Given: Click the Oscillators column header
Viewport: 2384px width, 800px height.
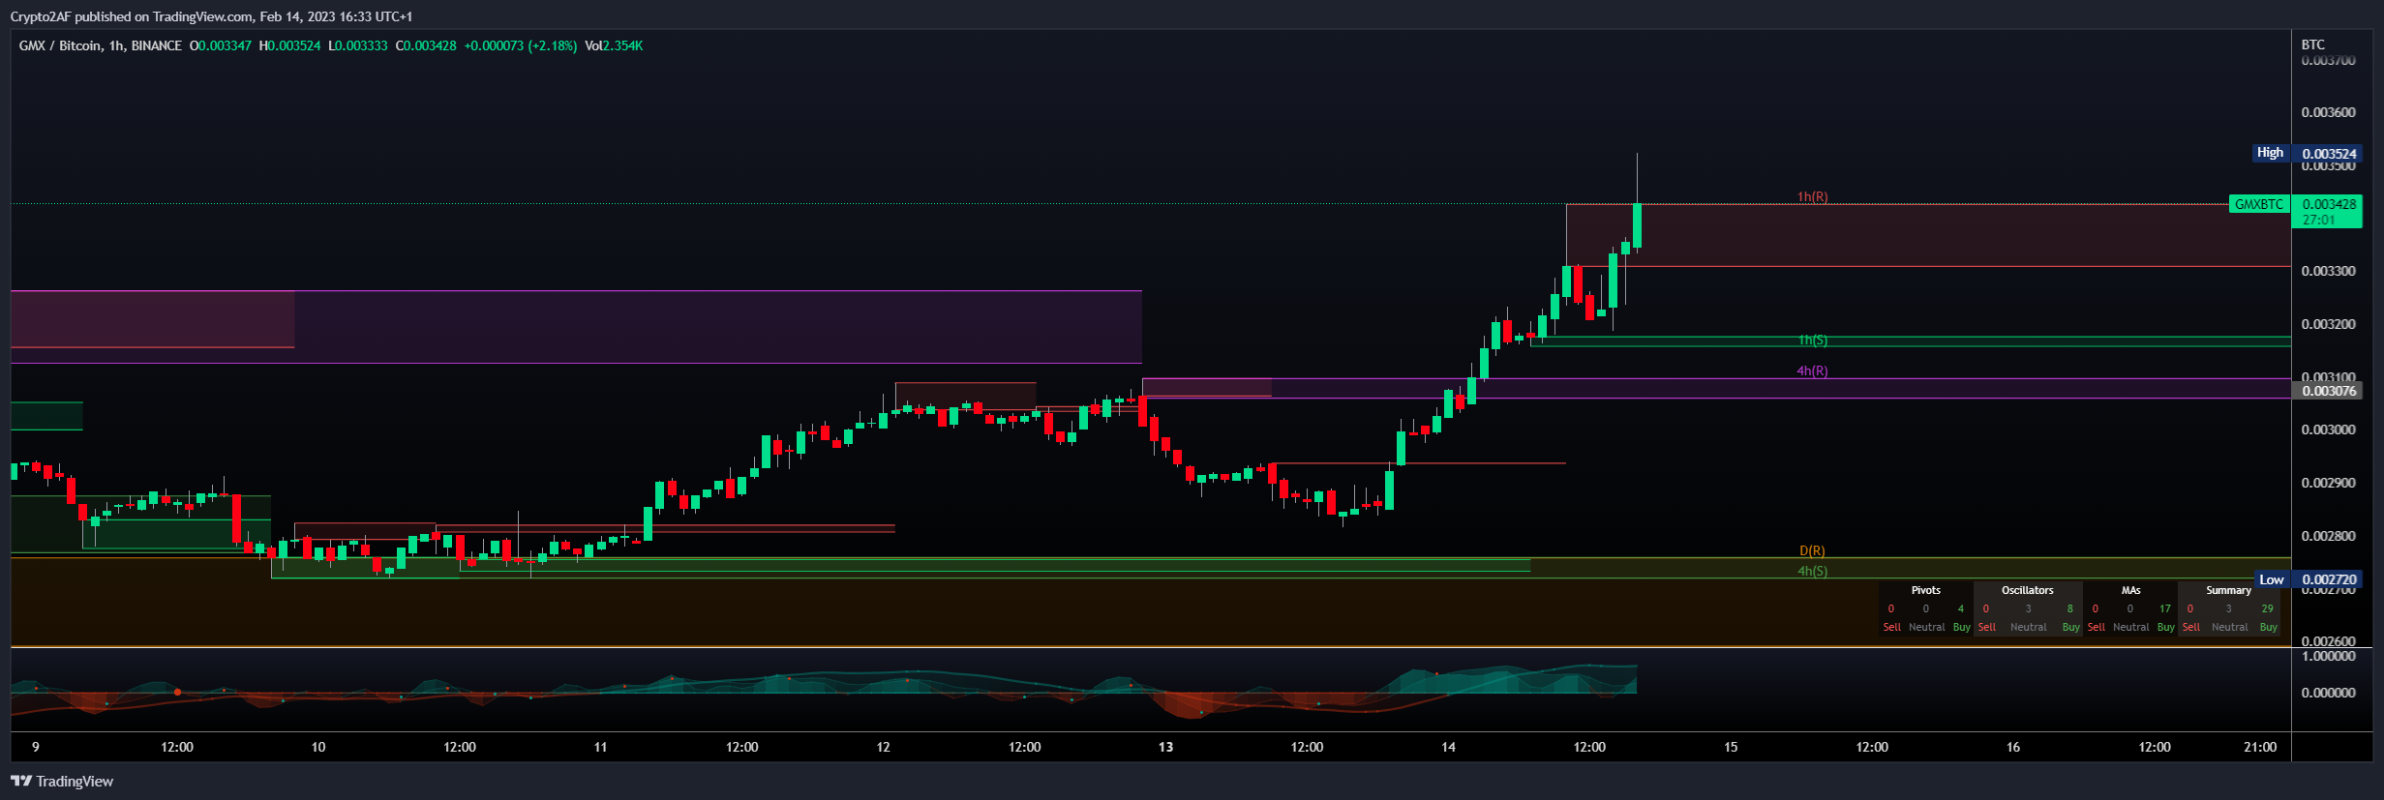Looking at the screenshot, I should [2027, 590].
